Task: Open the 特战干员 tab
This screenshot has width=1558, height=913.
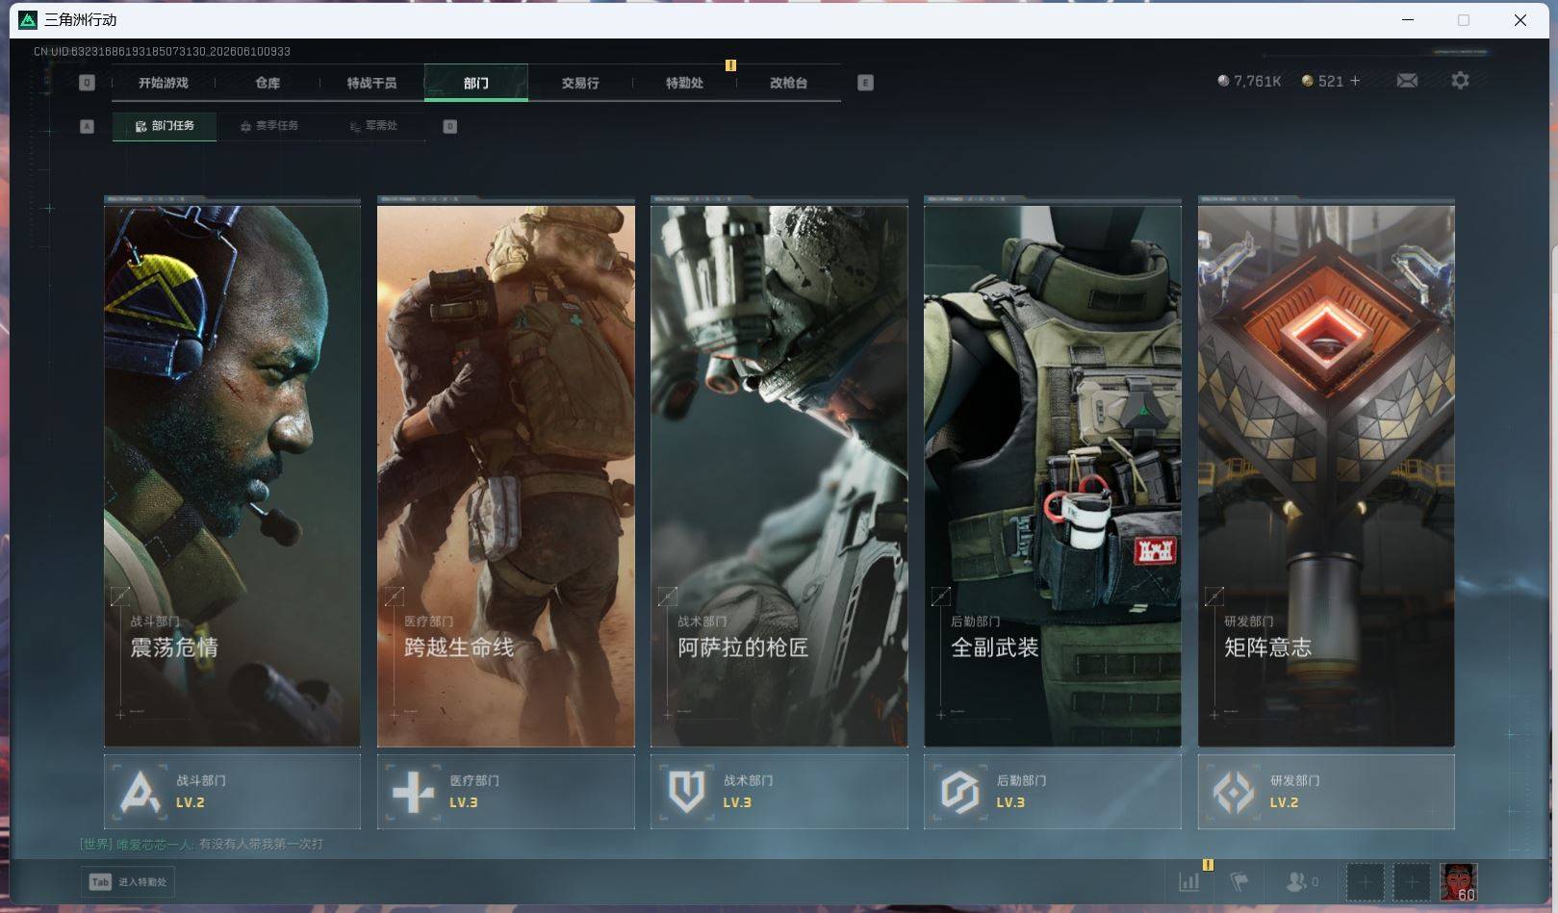Action: click(x=371, y=83)
